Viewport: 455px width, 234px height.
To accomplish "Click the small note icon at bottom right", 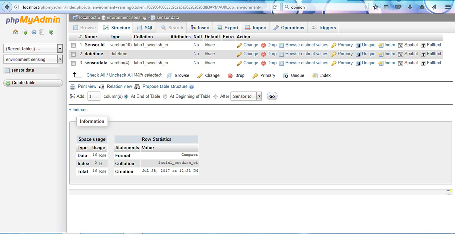I will click(x=449, y=192).
